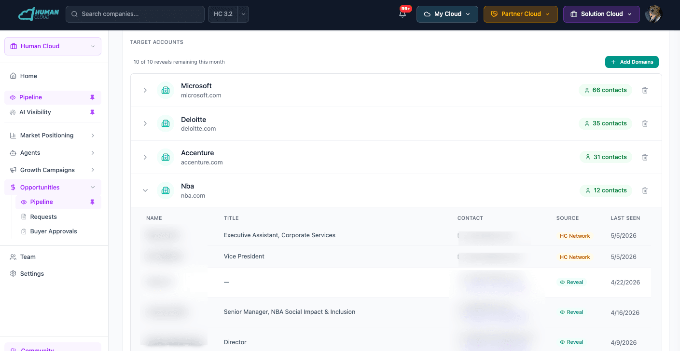680x351 pixels.
Task: Click the LAST SEEN column header
Action: [625, 218]
